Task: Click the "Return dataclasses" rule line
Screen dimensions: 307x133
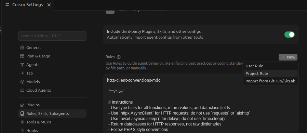Action: (165, 124)
